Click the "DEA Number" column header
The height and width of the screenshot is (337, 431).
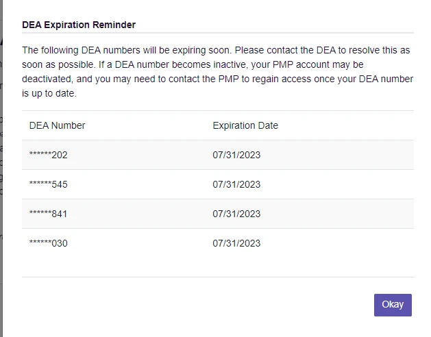tap(57, 125)
